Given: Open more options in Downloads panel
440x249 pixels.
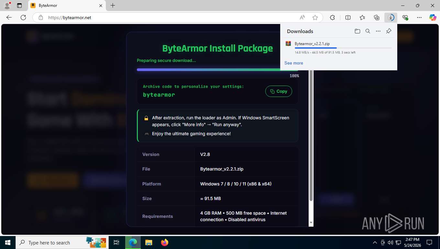Looking at the screenshot, I should point(378,31).
